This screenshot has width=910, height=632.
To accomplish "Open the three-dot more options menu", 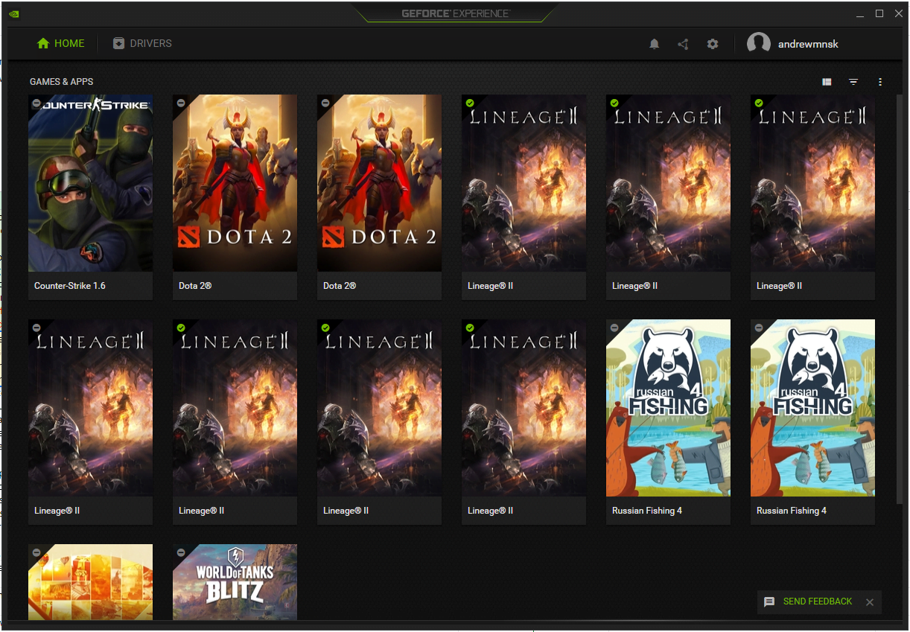I will tap(880, 82).
